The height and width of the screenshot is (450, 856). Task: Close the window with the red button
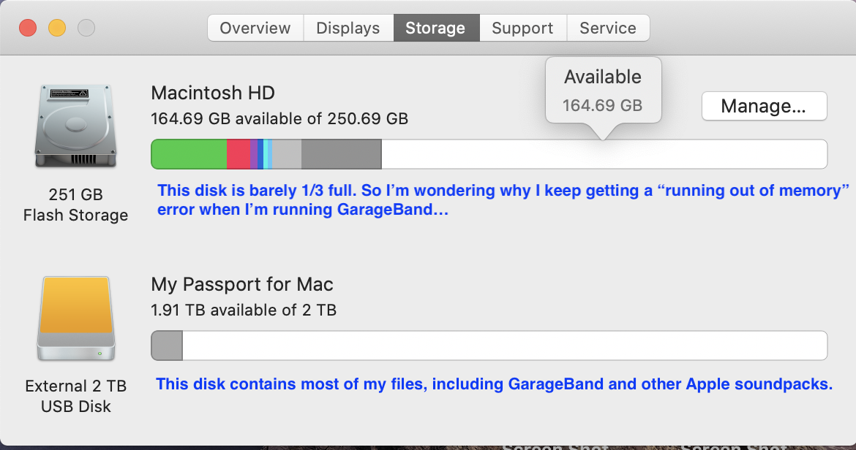[x=28, y=28]
